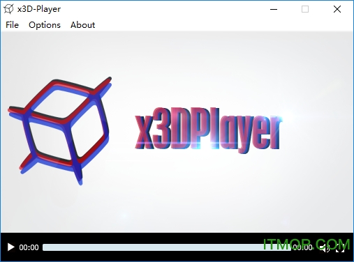Screen dimensions: 354x262
Task: Click the video seek progress bar
Action: pyautogui.click(x=167, y=247)
